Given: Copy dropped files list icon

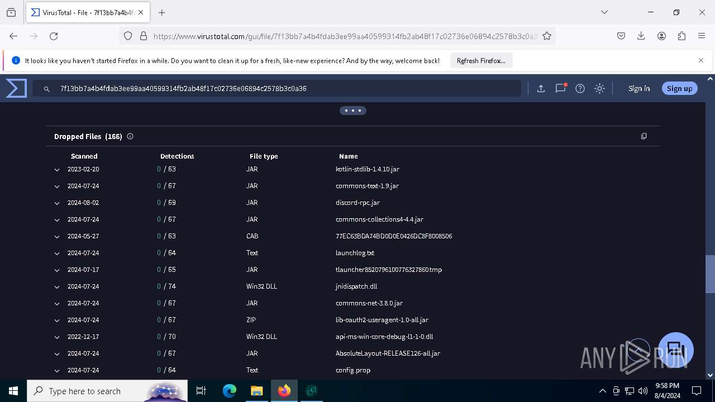Looking at the screenshot, I should click(643, 136).
